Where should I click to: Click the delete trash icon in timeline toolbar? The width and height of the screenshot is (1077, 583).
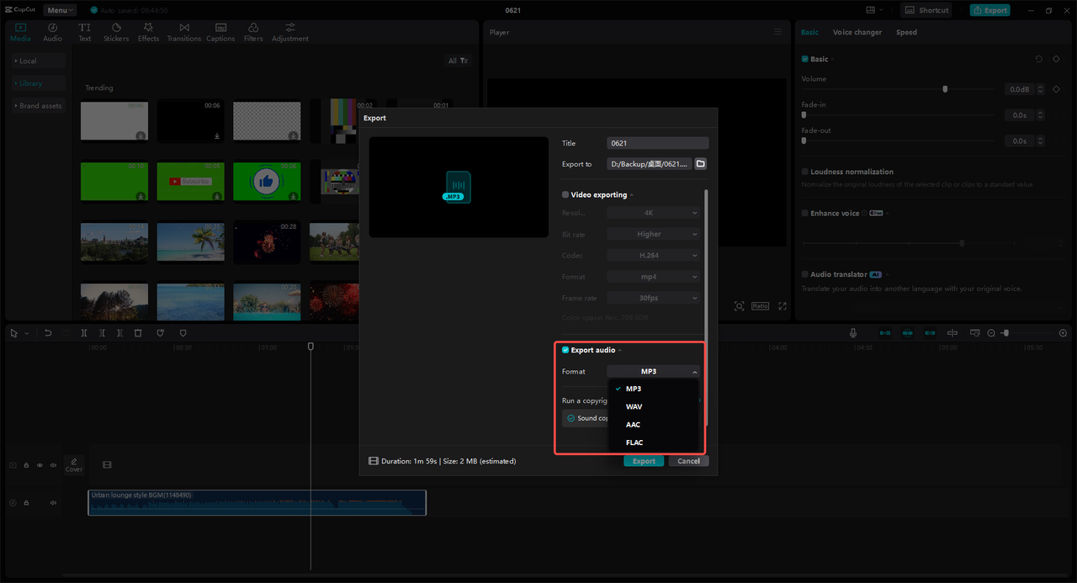[x=138, y=333]
